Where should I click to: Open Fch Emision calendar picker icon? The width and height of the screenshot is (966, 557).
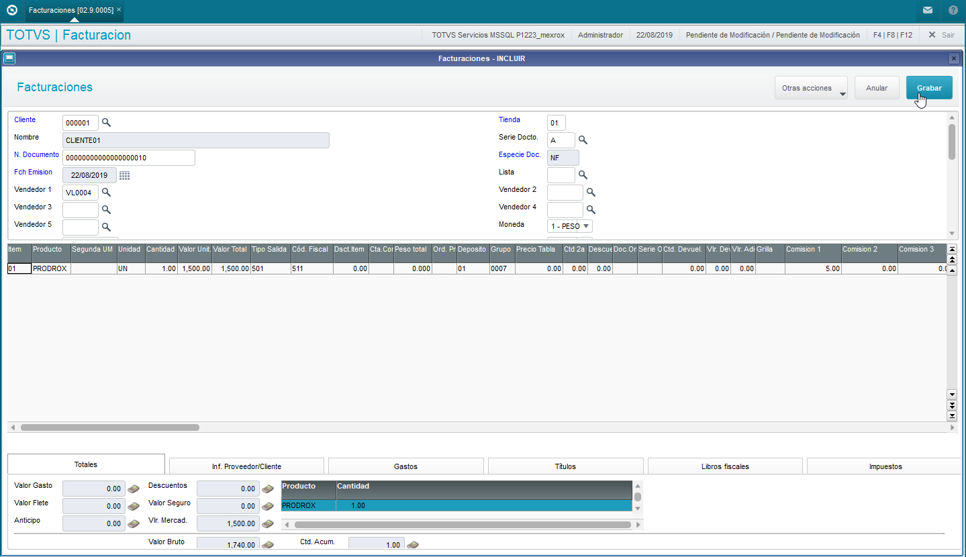[124, 175]
